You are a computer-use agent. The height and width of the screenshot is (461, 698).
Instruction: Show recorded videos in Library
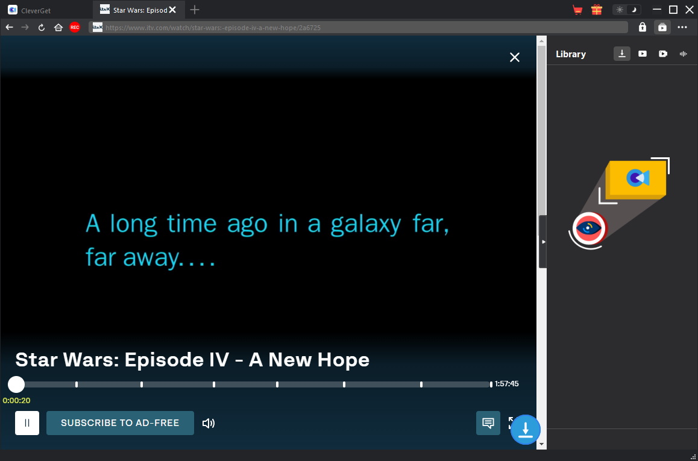[x=663, y=54]
